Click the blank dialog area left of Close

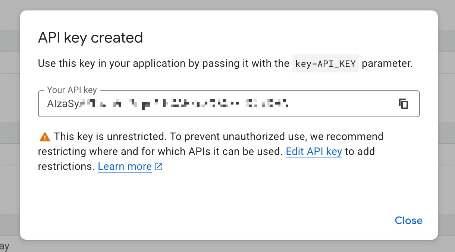click(224, 220)
